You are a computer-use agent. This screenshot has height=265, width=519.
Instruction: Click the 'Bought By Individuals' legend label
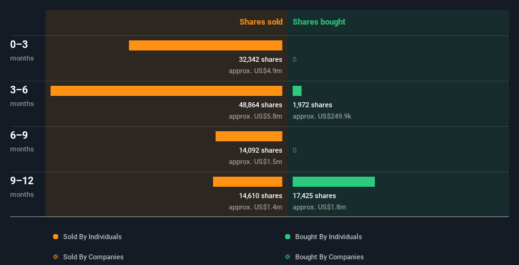coord(328,237)
